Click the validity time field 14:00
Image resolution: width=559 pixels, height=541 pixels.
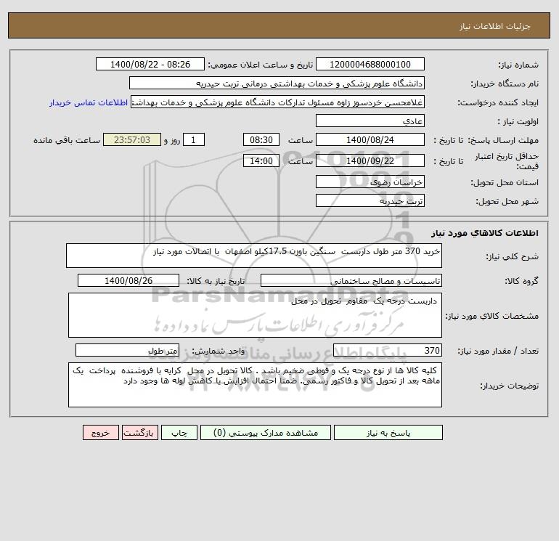[261, 160]
